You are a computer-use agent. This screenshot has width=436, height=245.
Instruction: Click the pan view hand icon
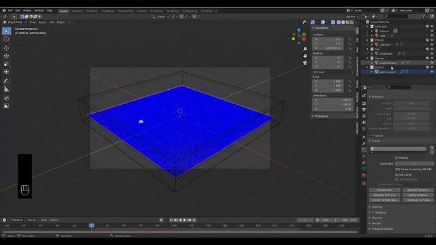tap(305, 56)
